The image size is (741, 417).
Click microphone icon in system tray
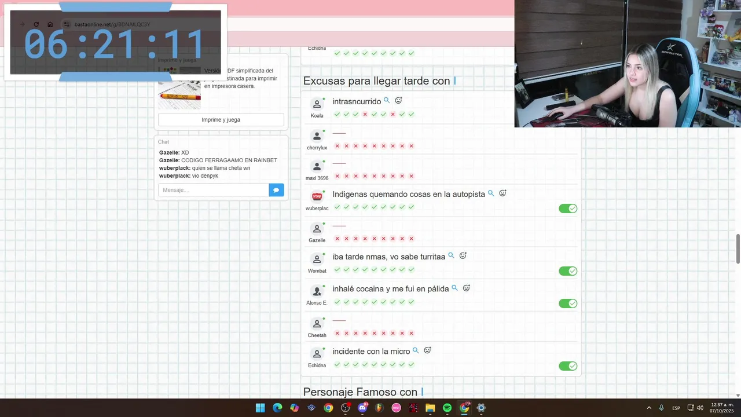(x=661, y=408)
